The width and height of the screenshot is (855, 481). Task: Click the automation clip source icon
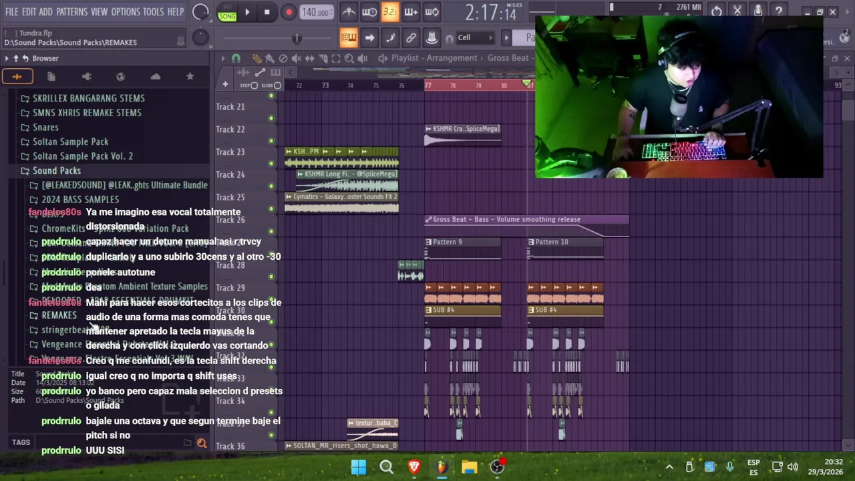[260, 72]
